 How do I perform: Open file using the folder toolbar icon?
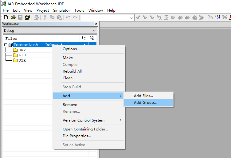click(x=13, y=17)
